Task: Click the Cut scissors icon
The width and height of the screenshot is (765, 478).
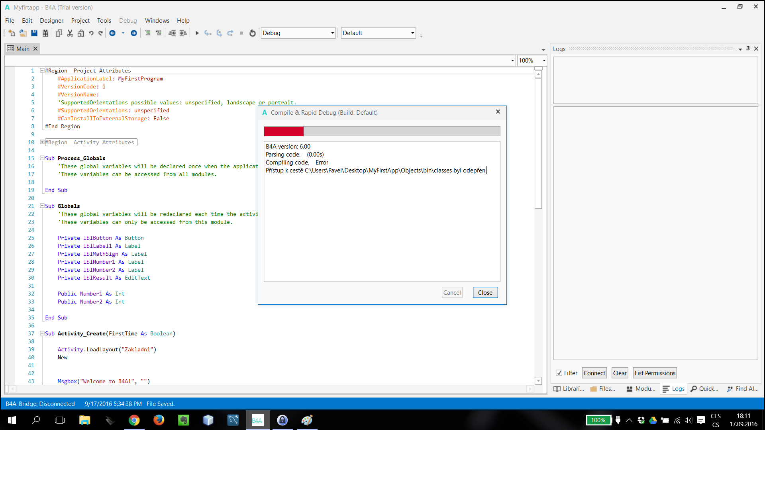Action: 70,33
